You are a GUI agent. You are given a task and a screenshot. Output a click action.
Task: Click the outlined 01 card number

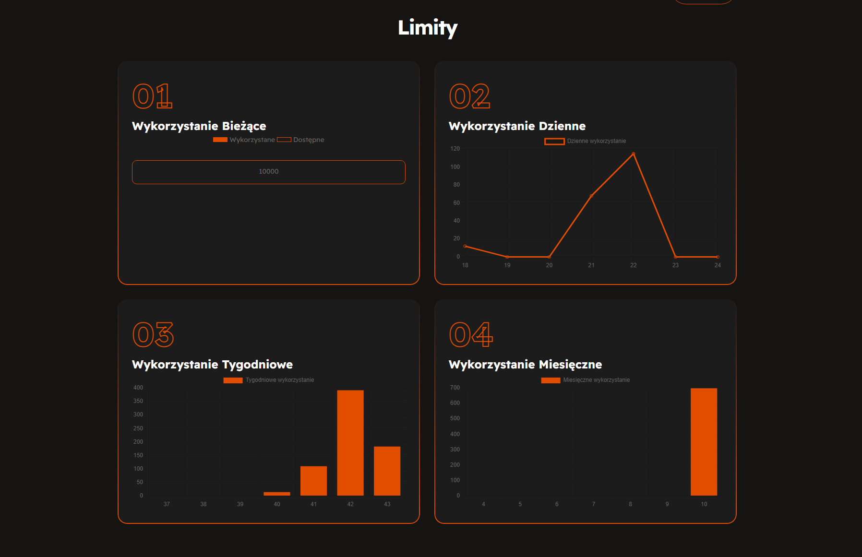click(x=152, y=96)
